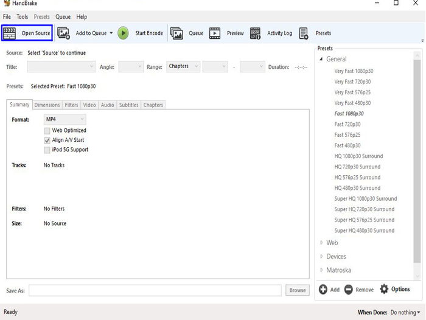
Task: Open the Add to Queue dropdown arrow
Action: (x=111, y=33)
